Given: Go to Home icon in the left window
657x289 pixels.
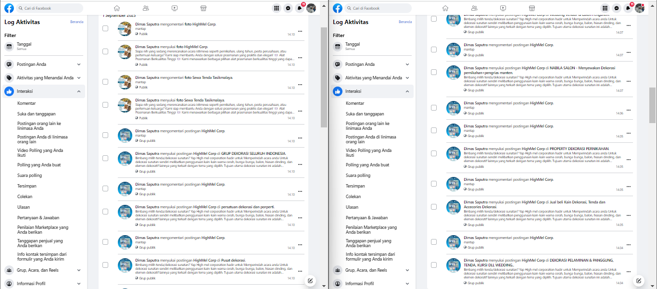Looking at the screenshot, I should pyautogui.click(x=117, y=8).
